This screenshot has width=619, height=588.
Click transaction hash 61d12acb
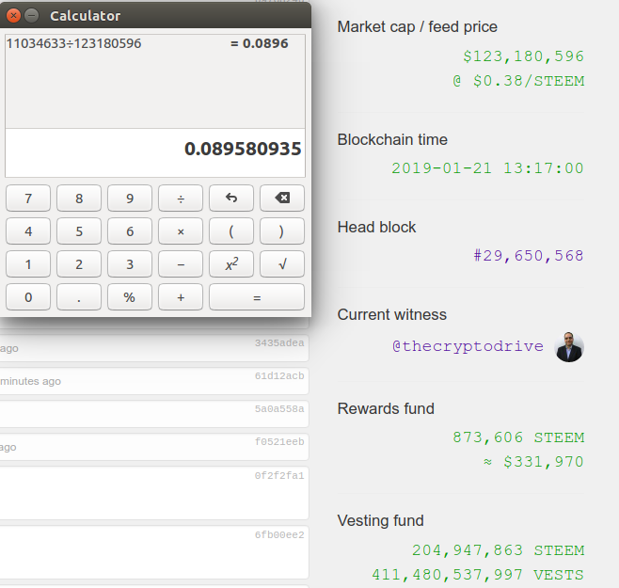pyautogui.click(x=279, y=376)
